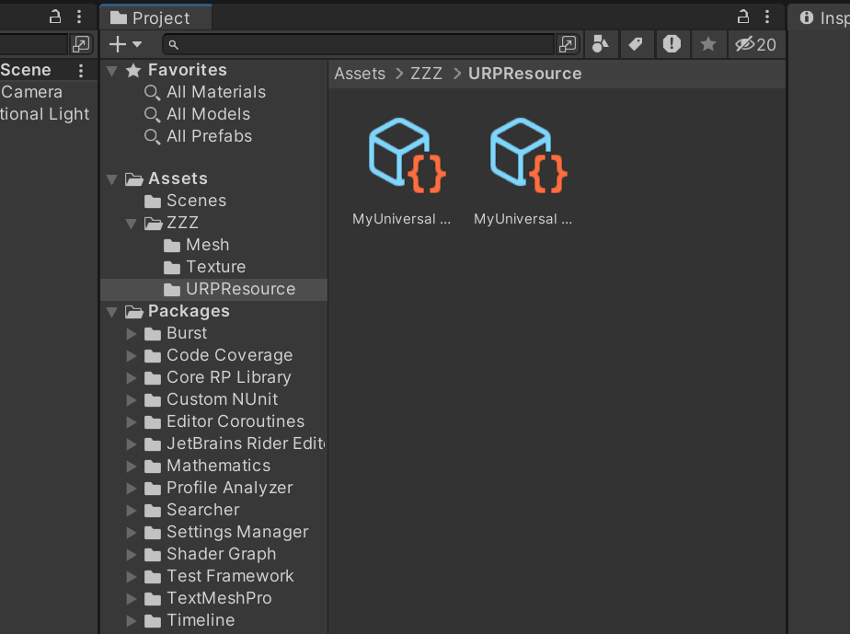
Task: Click the Search by Label tag icon
Action: [635, 44]
